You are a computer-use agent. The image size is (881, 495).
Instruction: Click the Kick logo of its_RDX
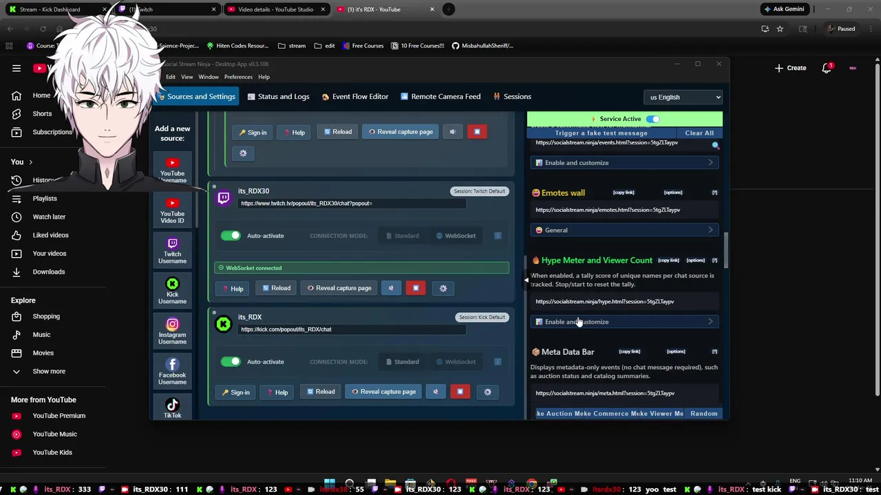(x=223, y=324)
